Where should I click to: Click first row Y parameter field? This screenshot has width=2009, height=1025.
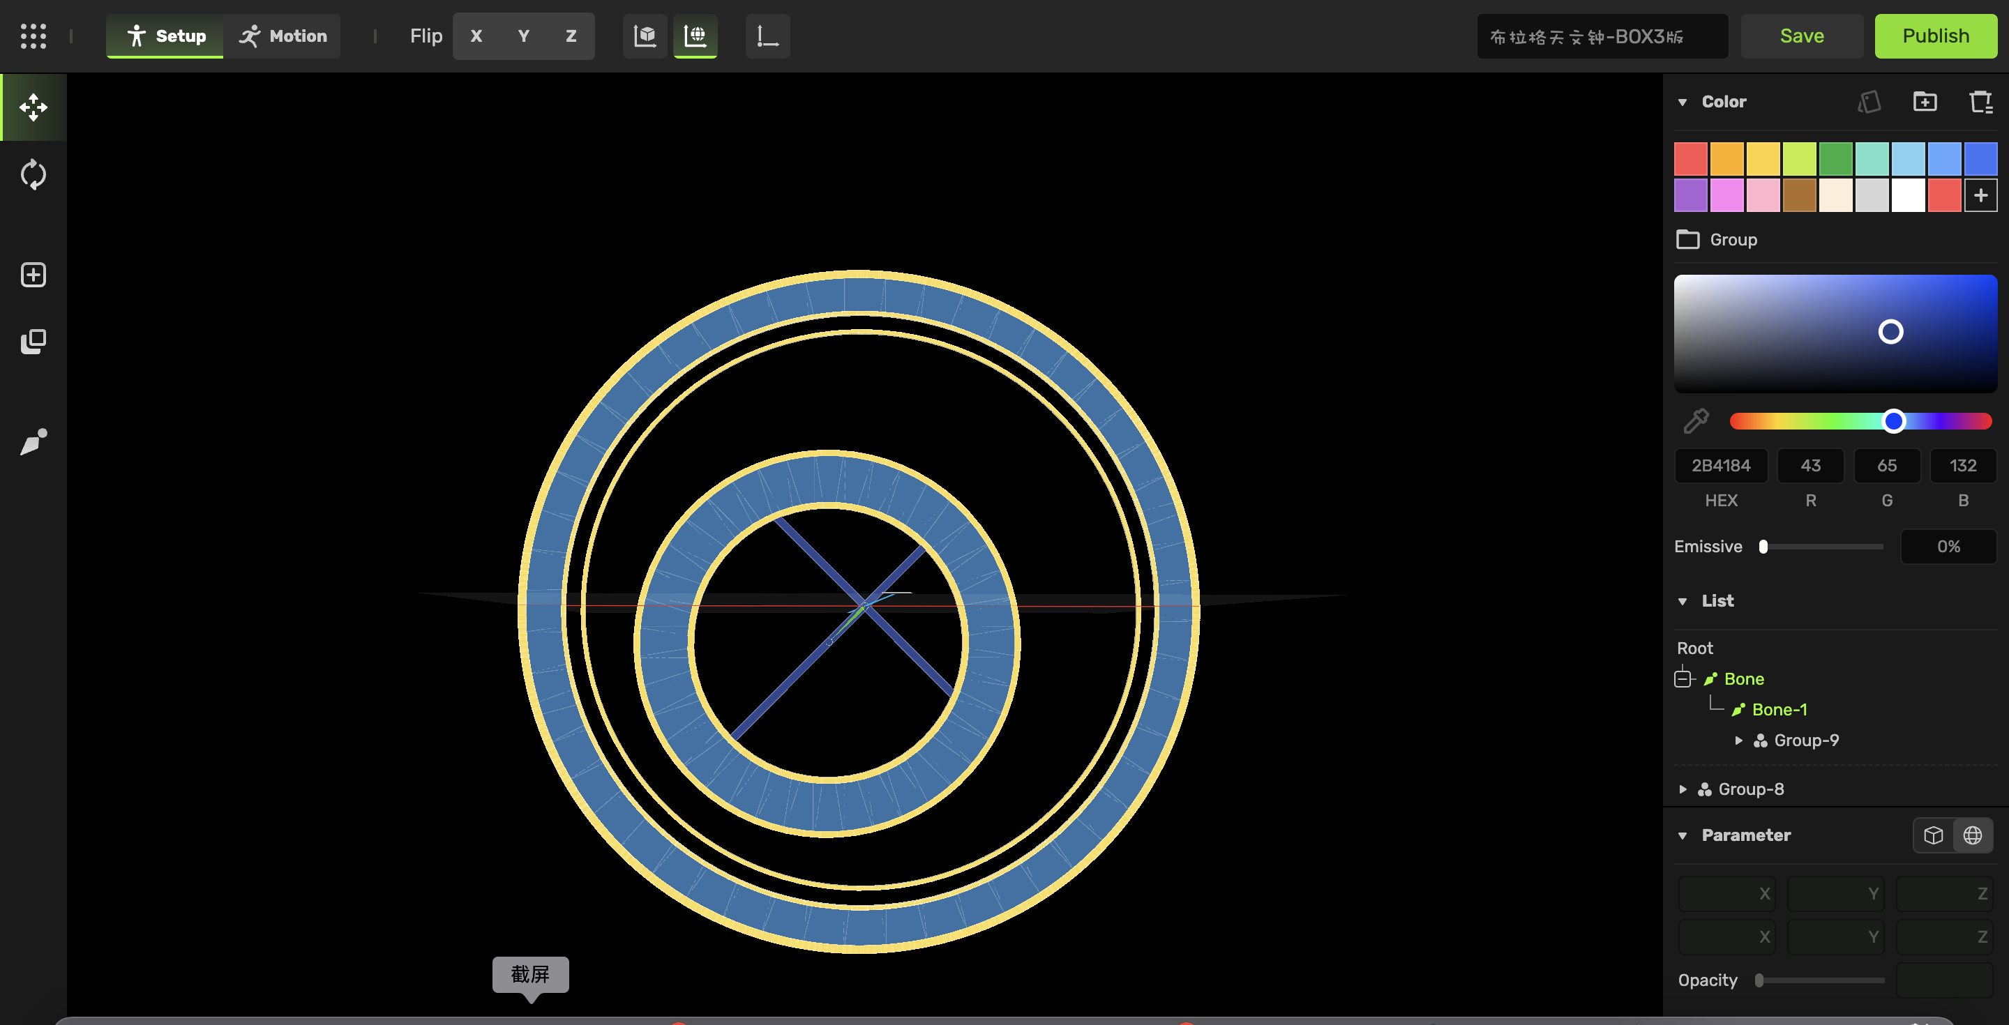click(x=1835, y=893)
